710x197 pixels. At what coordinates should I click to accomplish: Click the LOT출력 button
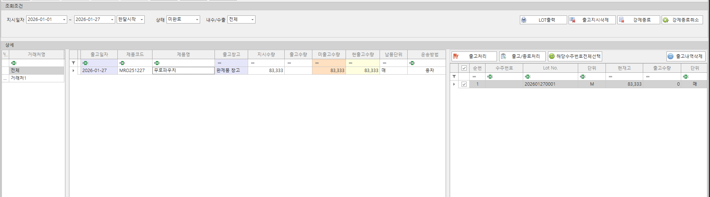click(543, 20)
